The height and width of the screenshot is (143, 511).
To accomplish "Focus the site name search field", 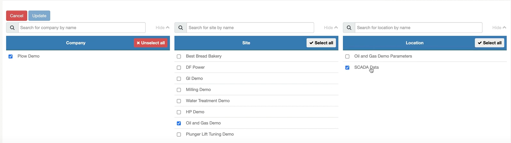I will (250, 28).
